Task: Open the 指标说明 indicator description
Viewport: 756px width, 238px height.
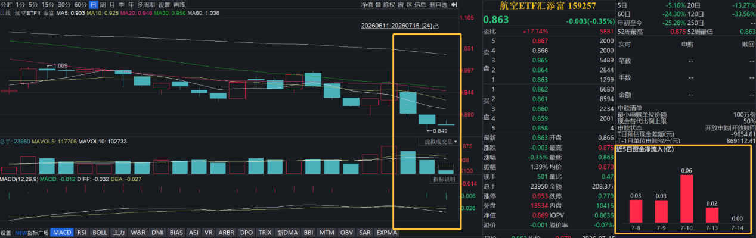Action: tap(443, 179)
